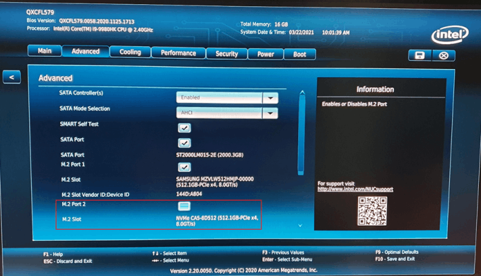Uncheck the SATA Port checkbox
The width and height of the screenshot is (481, 276).
(x=184, y=143)
